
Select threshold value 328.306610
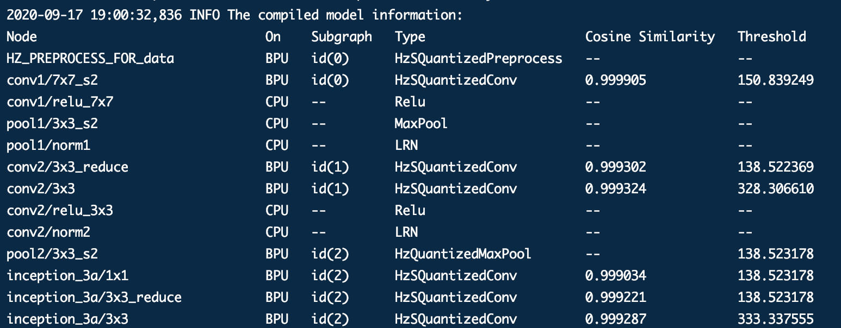pyautogui.click(x=776, y=189)
